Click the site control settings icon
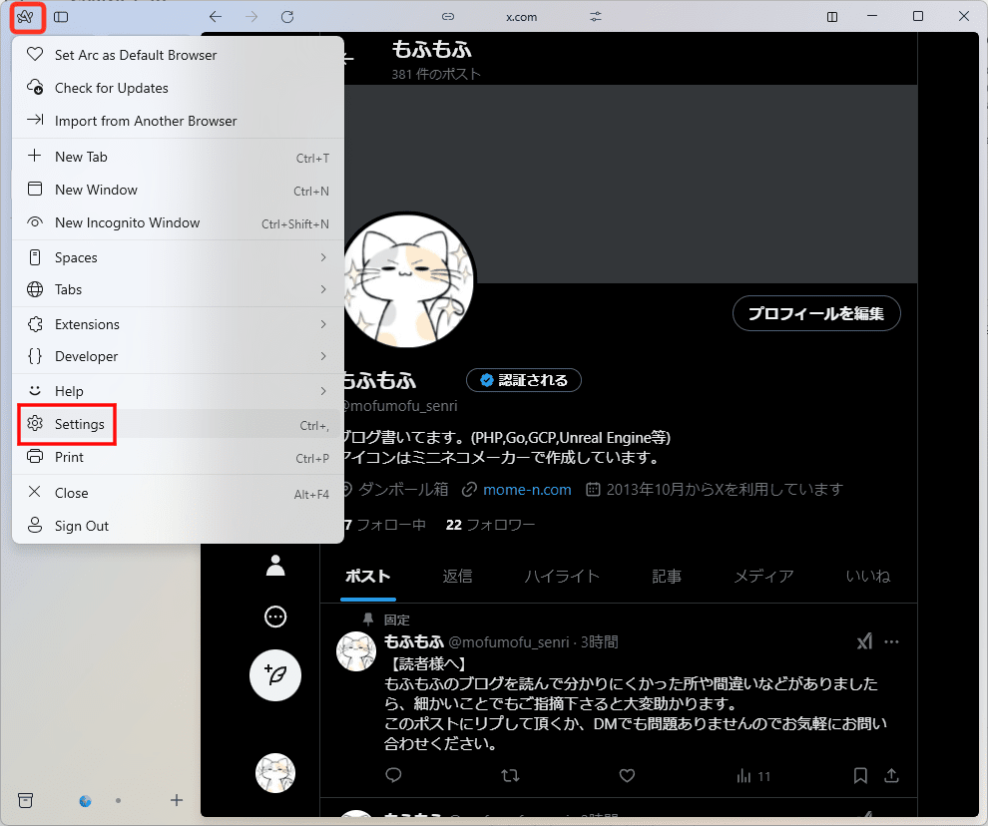Viewport: 988px width, 826px height. 597,17
